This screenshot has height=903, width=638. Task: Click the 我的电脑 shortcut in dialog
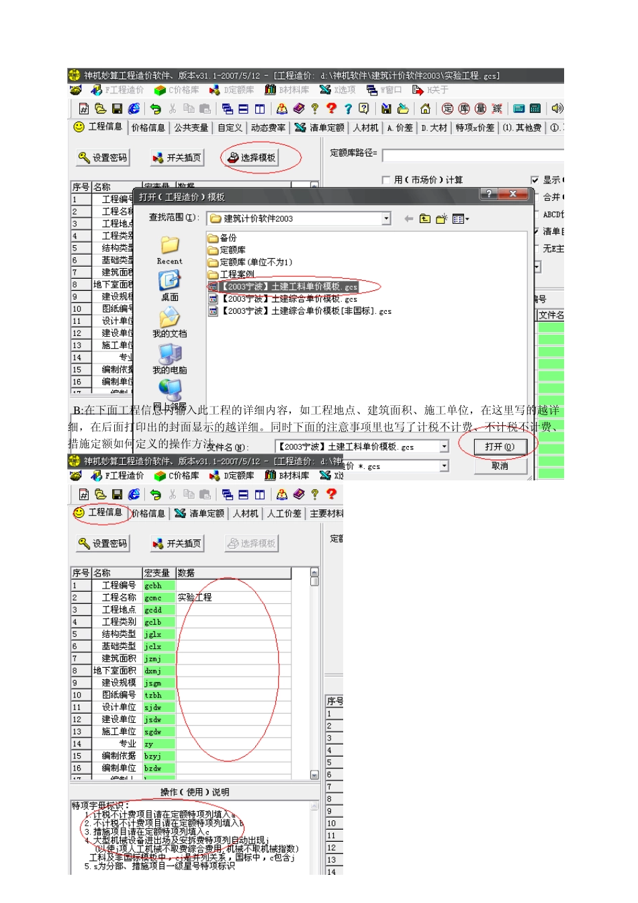[x=169, y=359]
